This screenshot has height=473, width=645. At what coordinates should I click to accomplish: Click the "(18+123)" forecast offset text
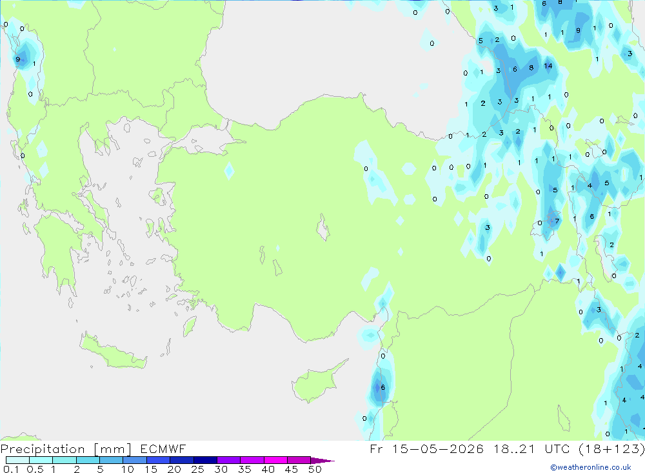point(611,448)
